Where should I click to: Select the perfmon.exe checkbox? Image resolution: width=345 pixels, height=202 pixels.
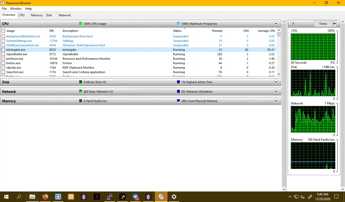click(3, 59)
